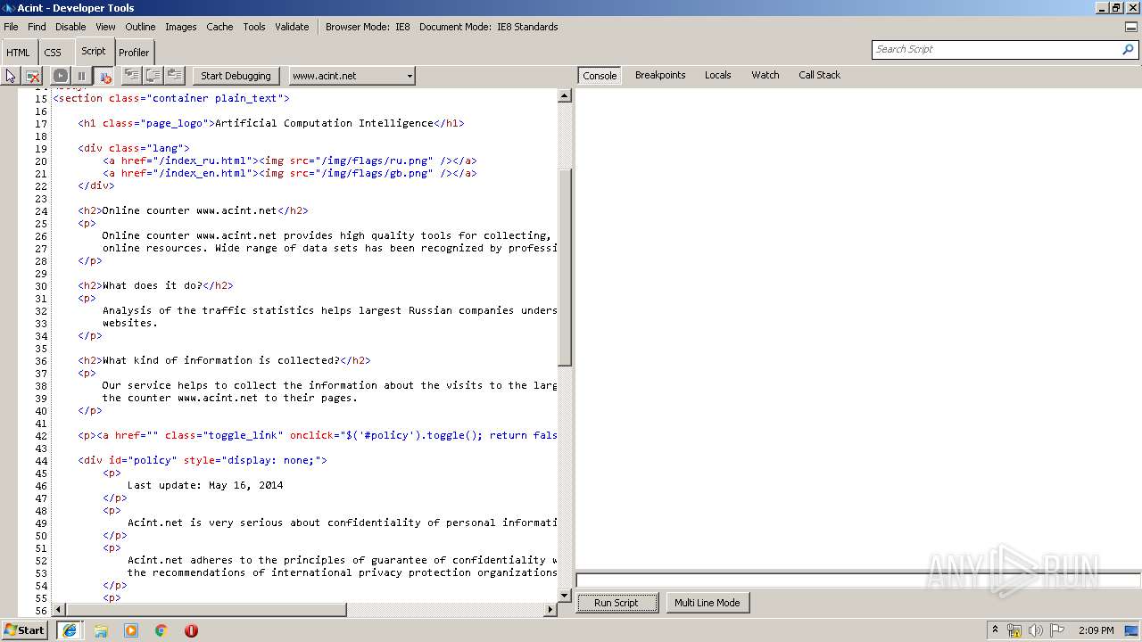Launch Google Chrome from the taskbar

click(161, 630)
